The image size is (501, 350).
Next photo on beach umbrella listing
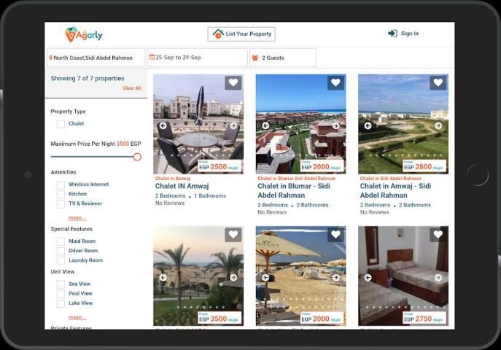click(335, 278)
